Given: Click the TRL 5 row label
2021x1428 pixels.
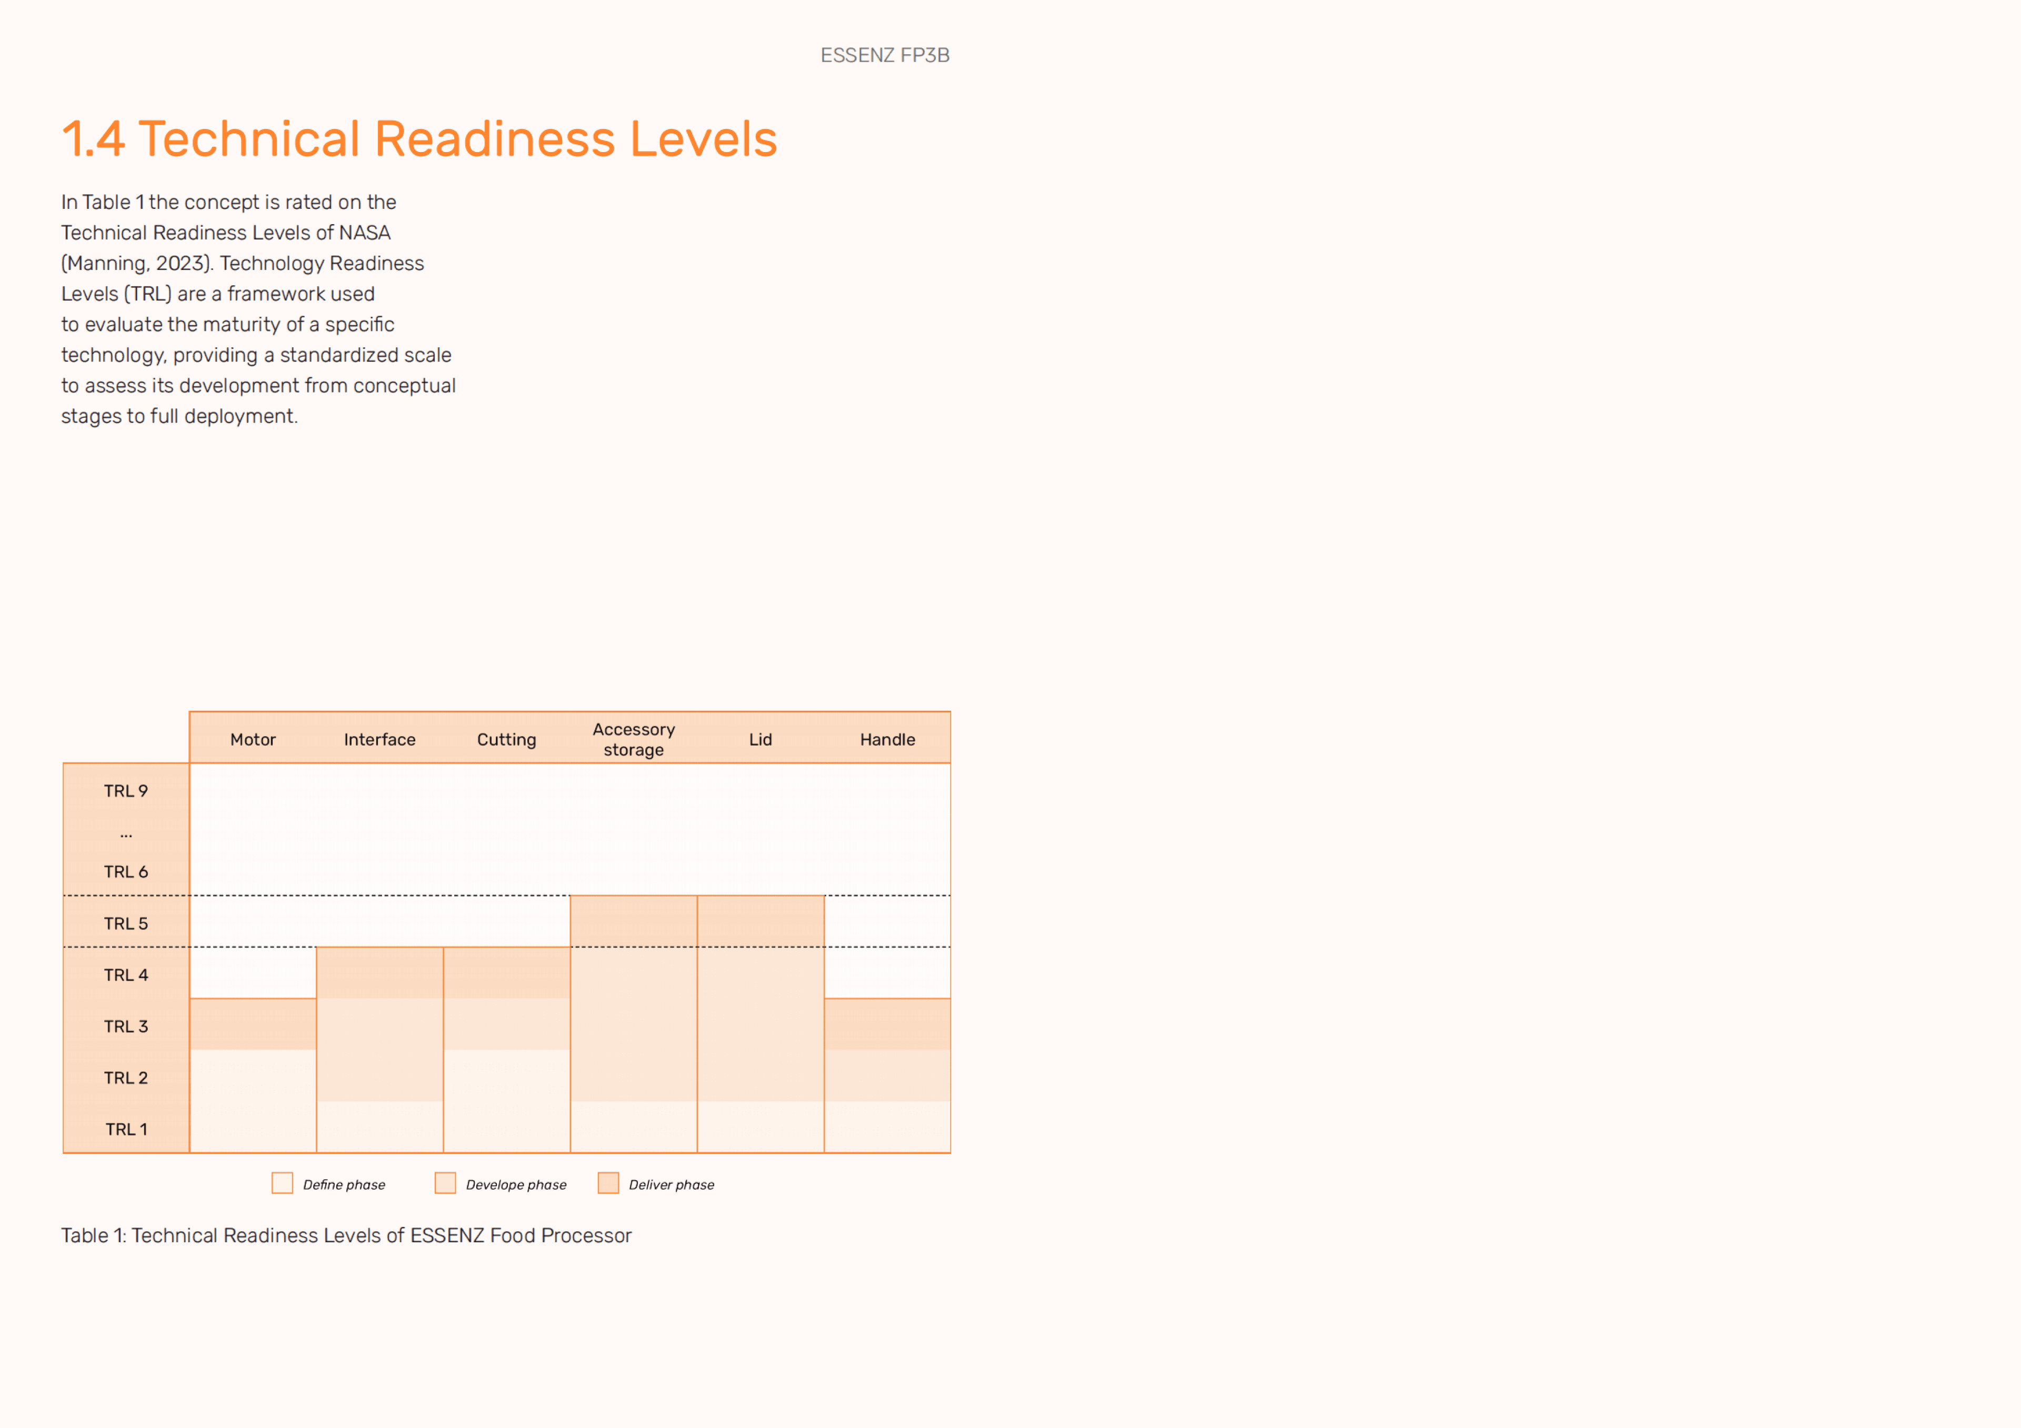Looking at the screenshot, I should coord(126,924).
